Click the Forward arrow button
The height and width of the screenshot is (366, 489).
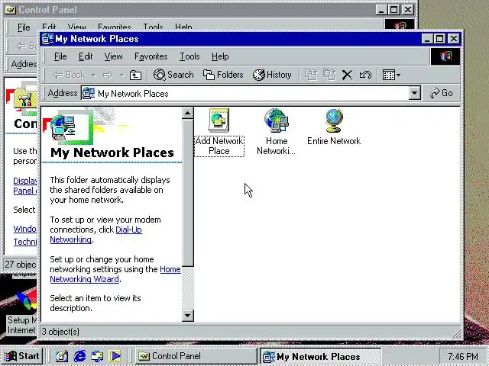tap(108, 75)
